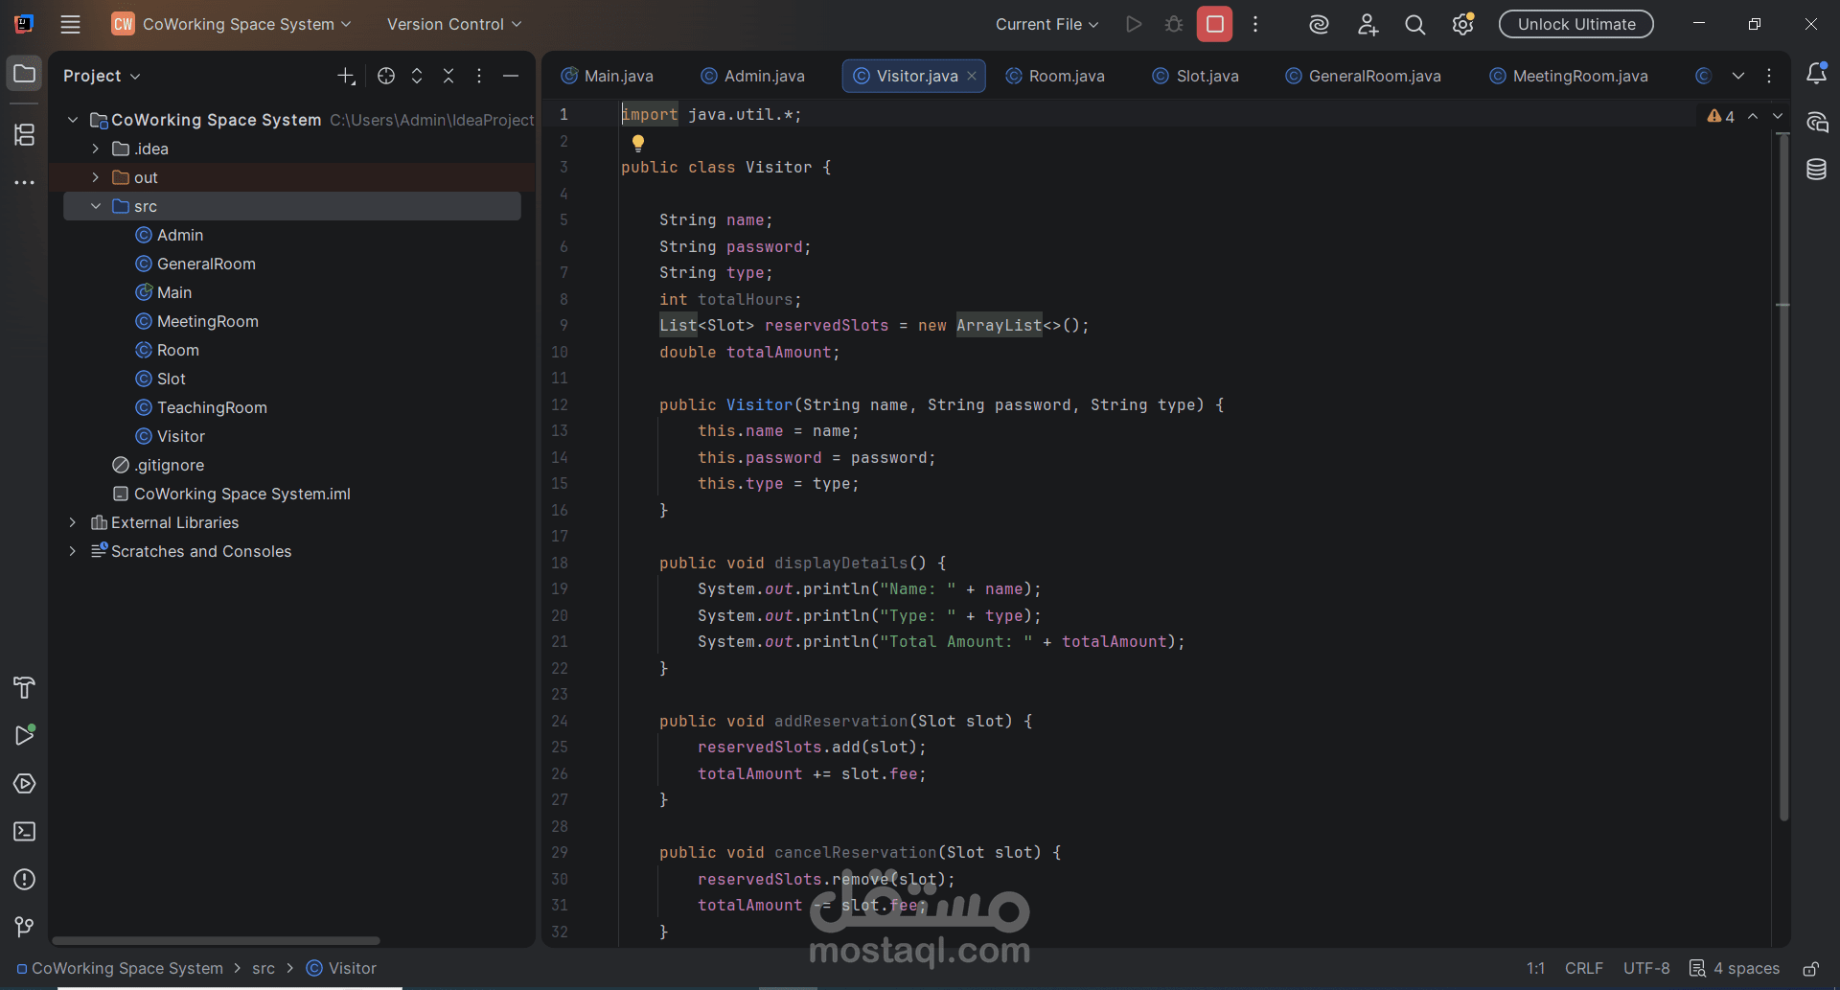The width and height of the screenshot is (1840, 990).
Task: Open the Services tool window
Action: 24,783
